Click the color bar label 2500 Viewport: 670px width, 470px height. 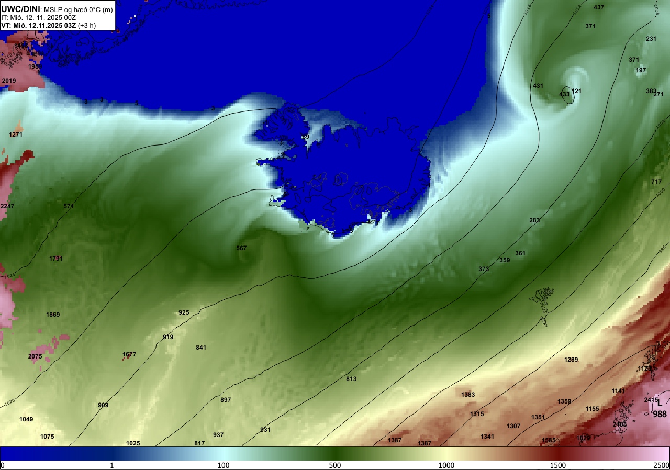click(662, 465)
